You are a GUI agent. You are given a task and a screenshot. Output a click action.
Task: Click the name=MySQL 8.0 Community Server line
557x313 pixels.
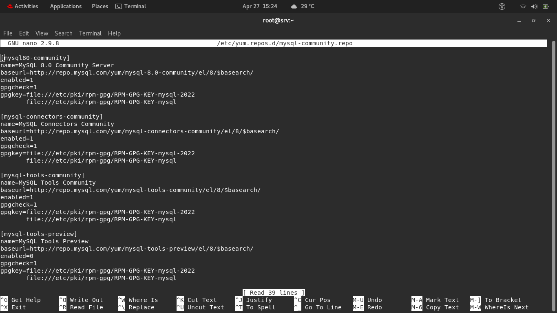pyautogui.click(x=57, y=65)
